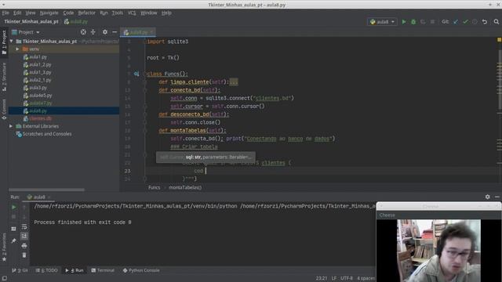Click the Stop square icon in top toolbar
This screenshot has width=502, height=282.
coord(432,22)
